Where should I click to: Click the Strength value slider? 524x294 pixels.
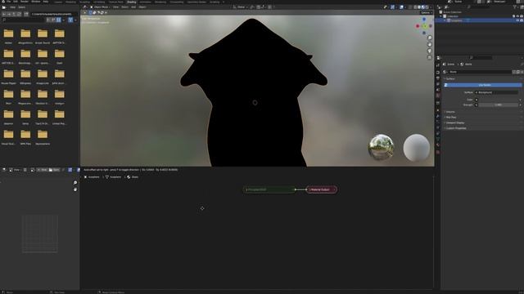point(498,105)
